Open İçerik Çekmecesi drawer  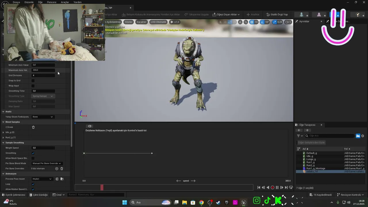tap(14, 195)
